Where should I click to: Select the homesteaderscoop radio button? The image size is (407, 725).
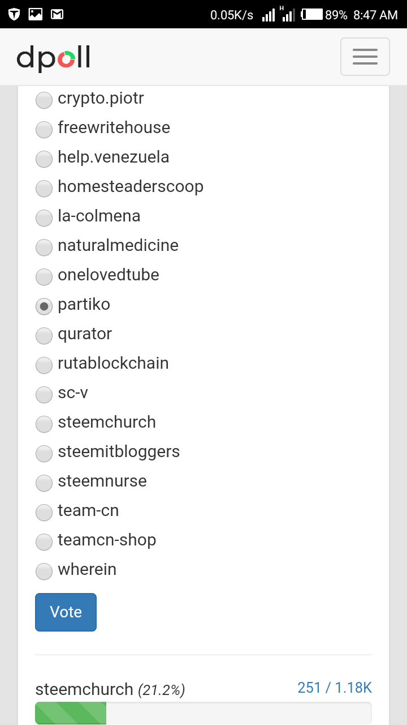pyautogui.click(x=44, y=189)
